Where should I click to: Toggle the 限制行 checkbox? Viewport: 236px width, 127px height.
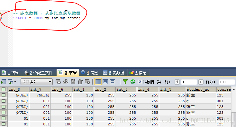click(140, 82)
